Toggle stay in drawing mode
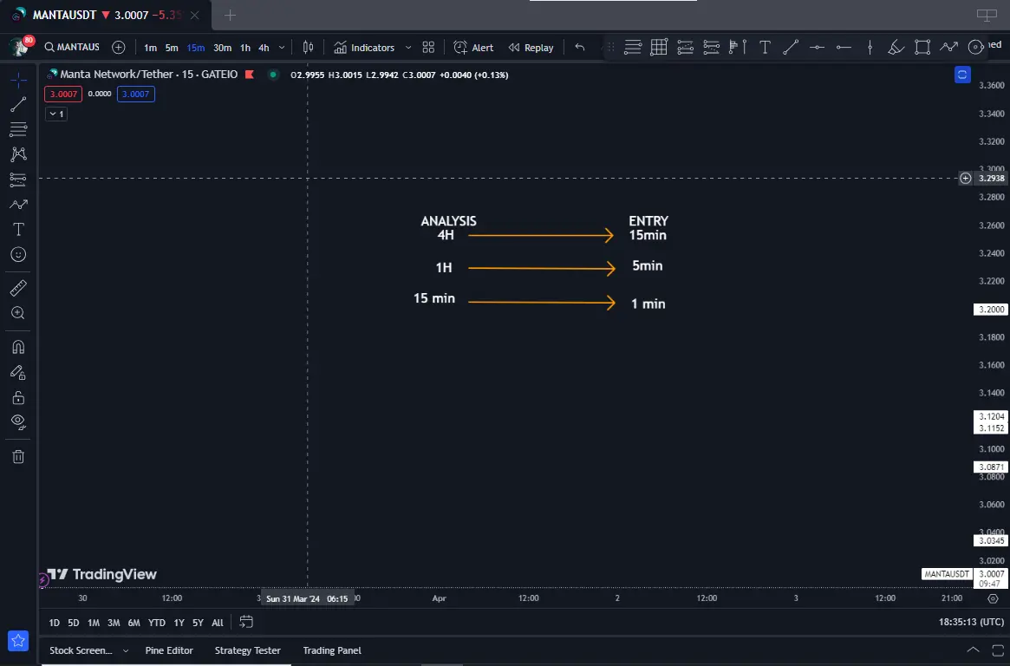Viewport: 1010px width, 666px height. 18,372
